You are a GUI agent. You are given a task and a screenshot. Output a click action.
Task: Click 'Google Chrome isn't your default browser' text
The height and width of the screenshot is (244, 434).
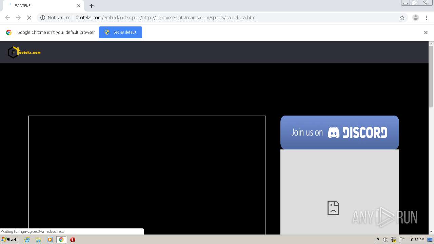[x=56, y=33]
